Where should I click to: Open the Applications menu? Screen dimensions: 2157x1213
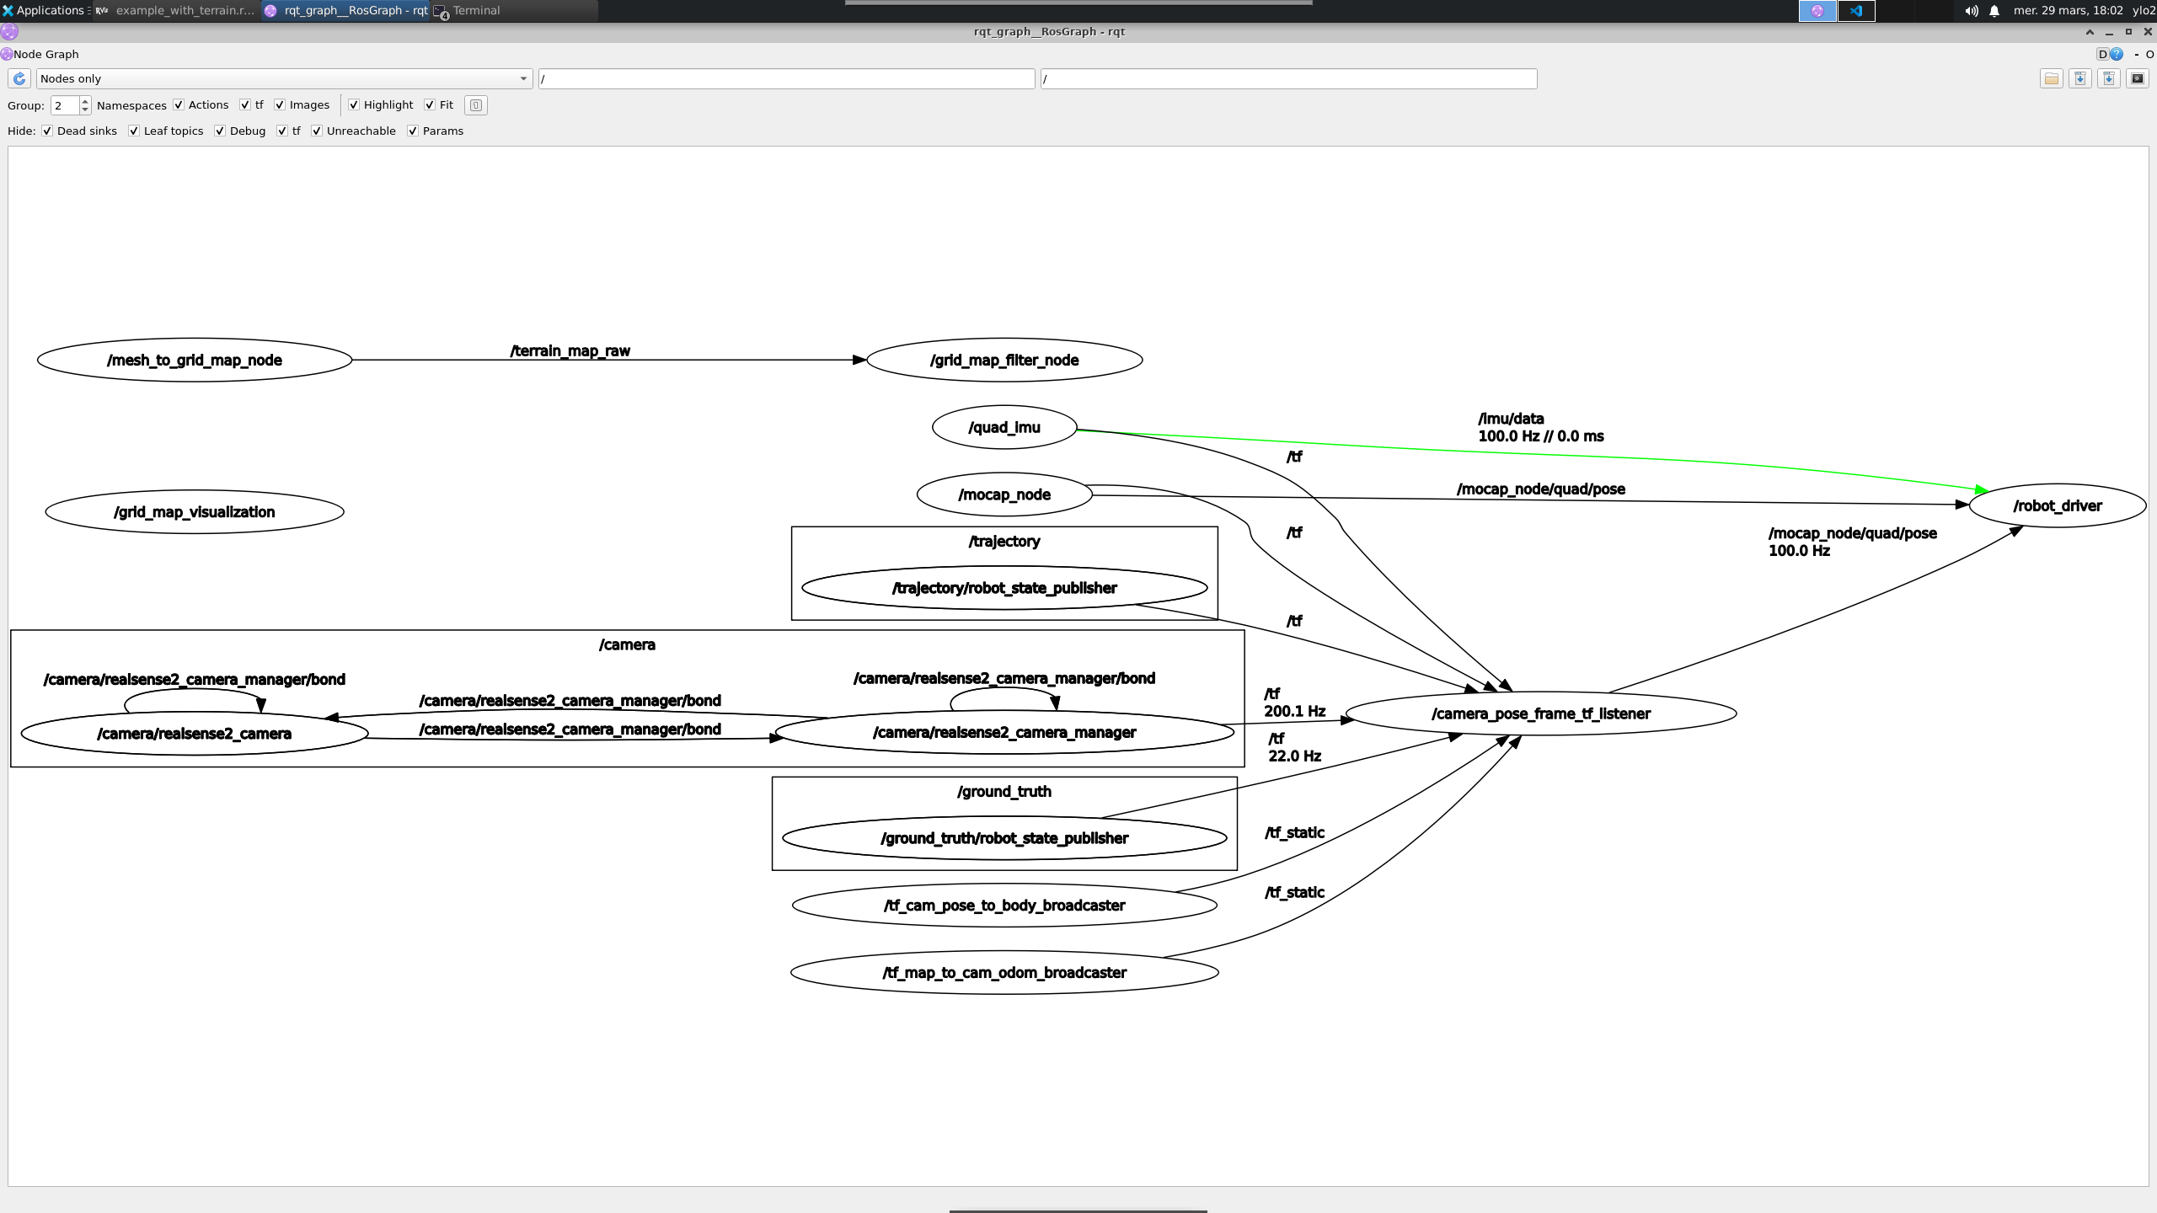(x=42, y=10)
